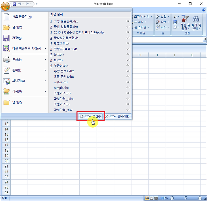
Task: Click the zoom slider handle
Action: coord(186,198)
